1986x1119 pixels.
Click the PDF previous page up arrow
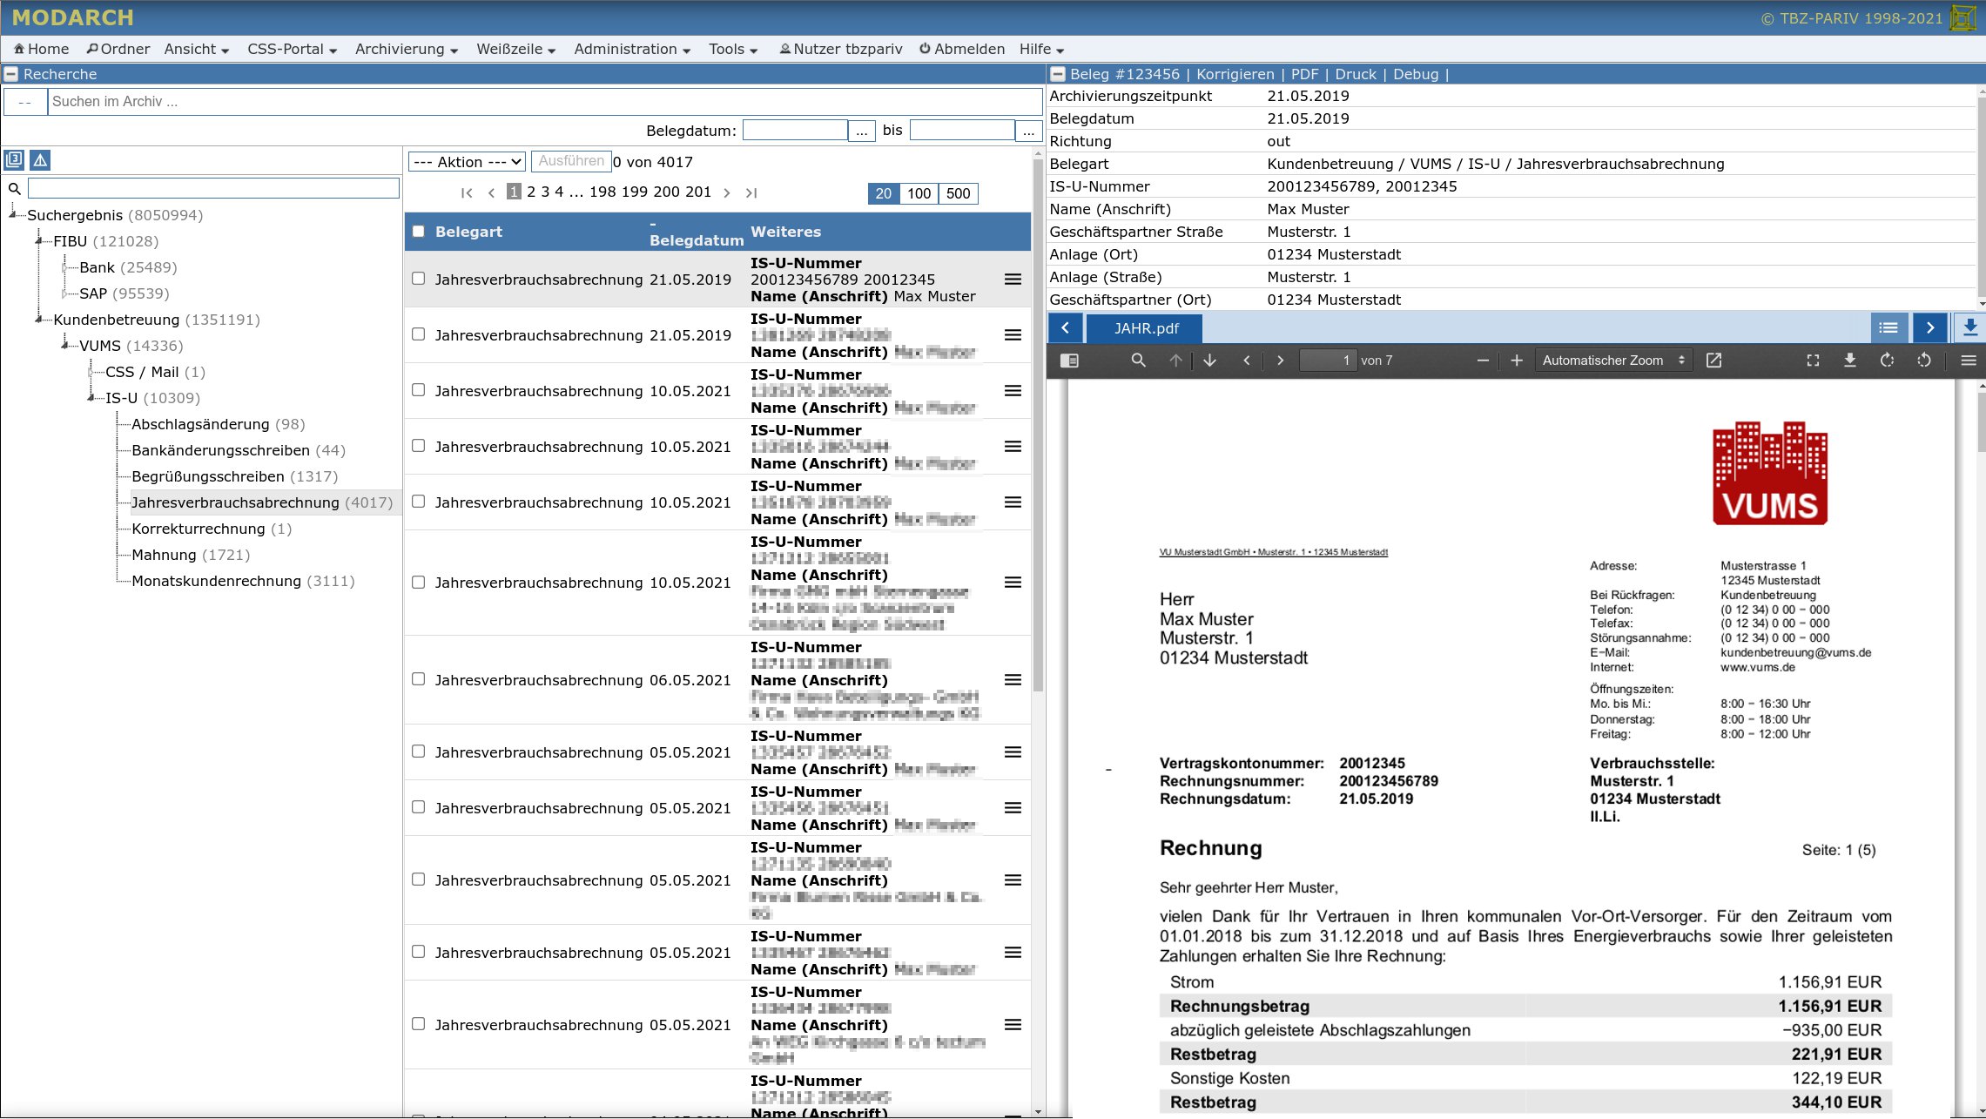pos(1175,361)
